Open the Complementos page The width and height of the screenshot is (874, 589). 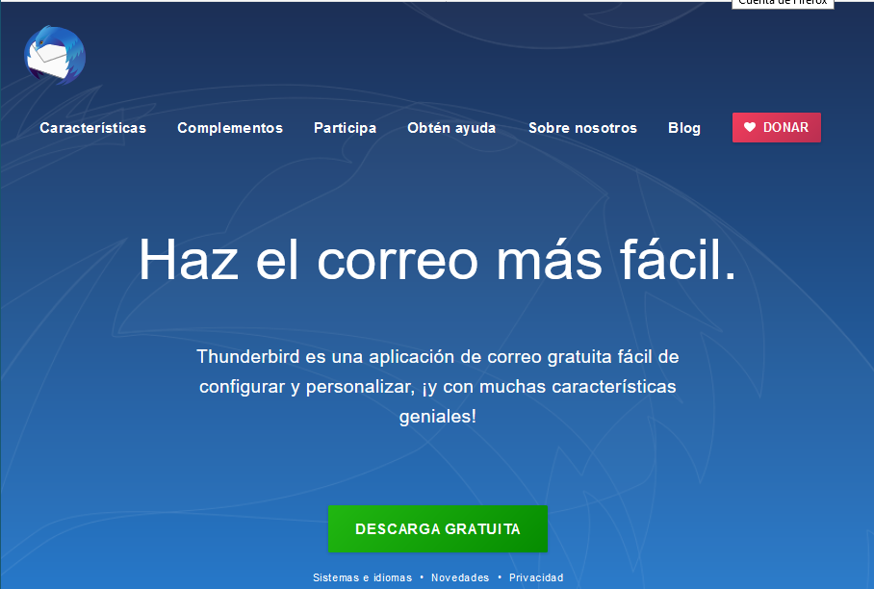tap(230, 128)
